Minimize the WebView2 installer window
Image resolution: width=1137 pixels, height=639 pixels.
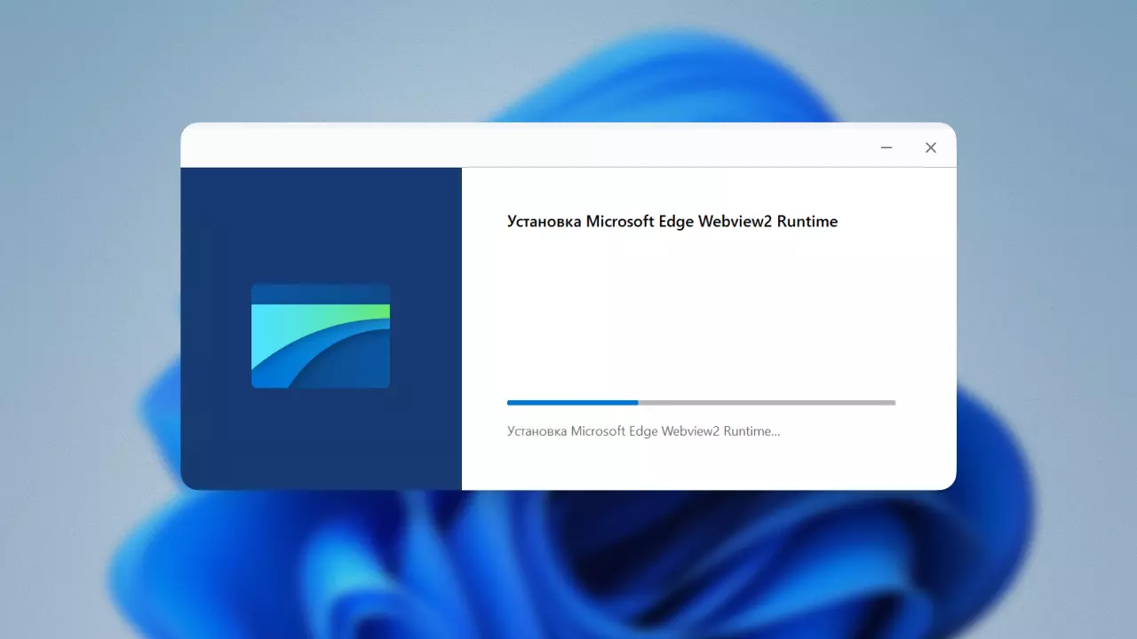(887, 147)
